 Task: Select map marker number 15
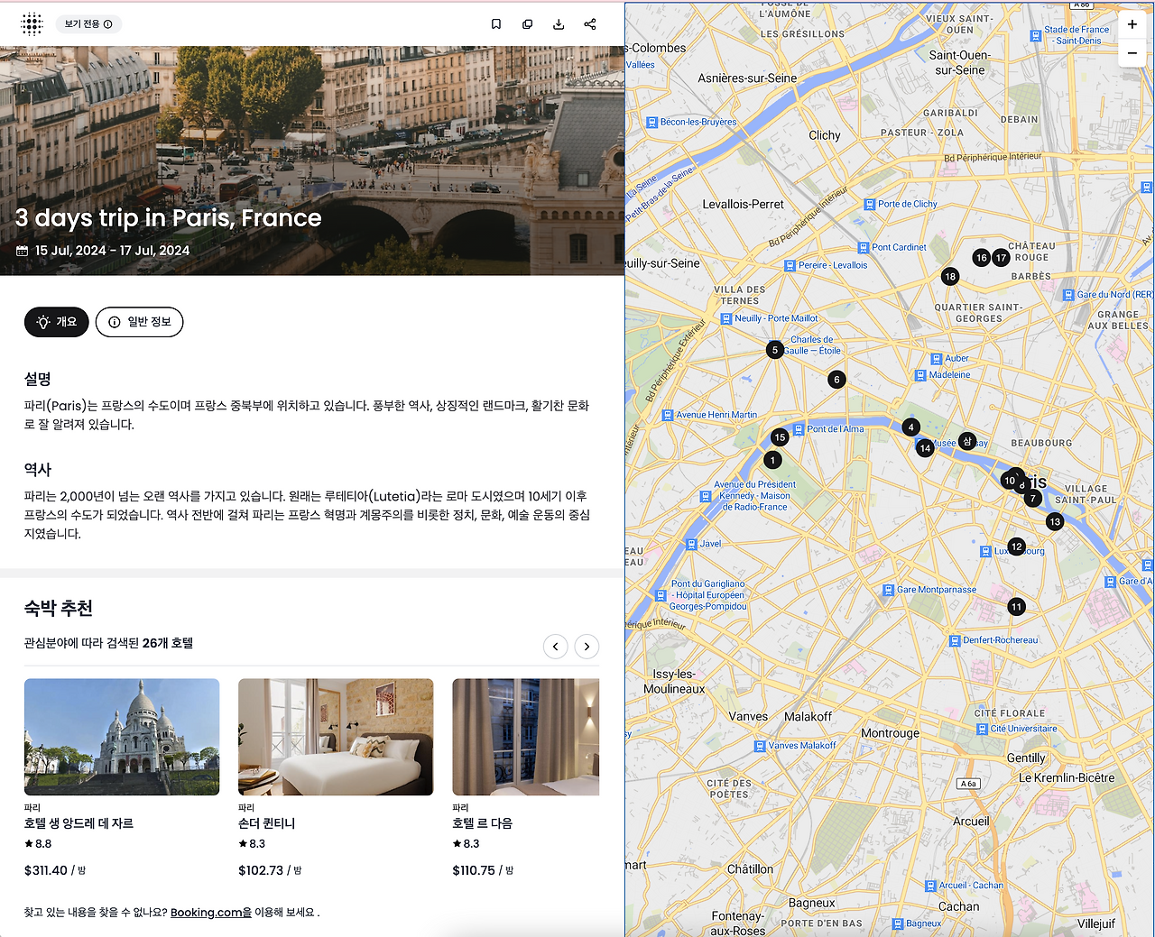(x=781, y=437)
